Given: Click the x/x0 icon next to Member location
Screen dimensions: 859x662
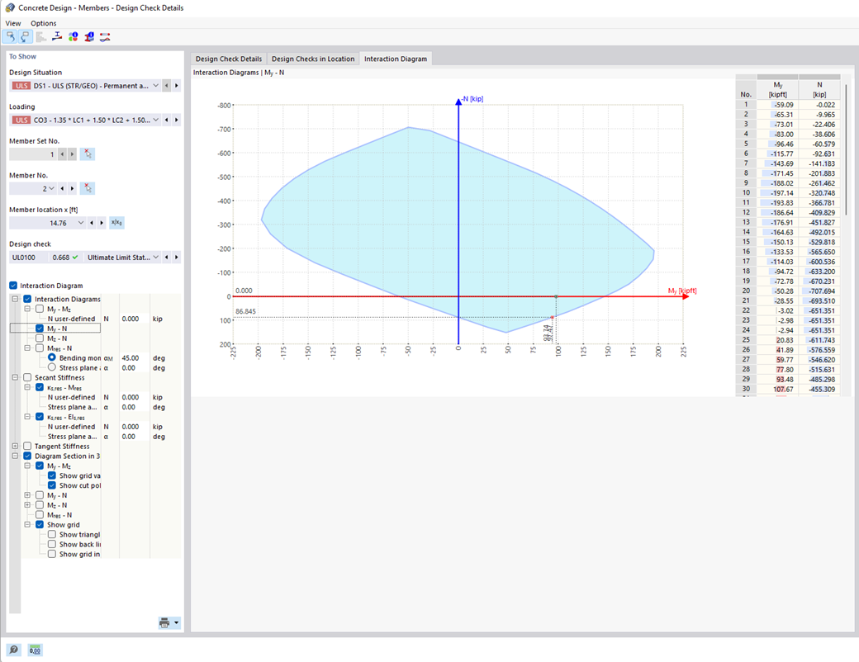Looking at the screenshot, I should [x=116, y=222].
